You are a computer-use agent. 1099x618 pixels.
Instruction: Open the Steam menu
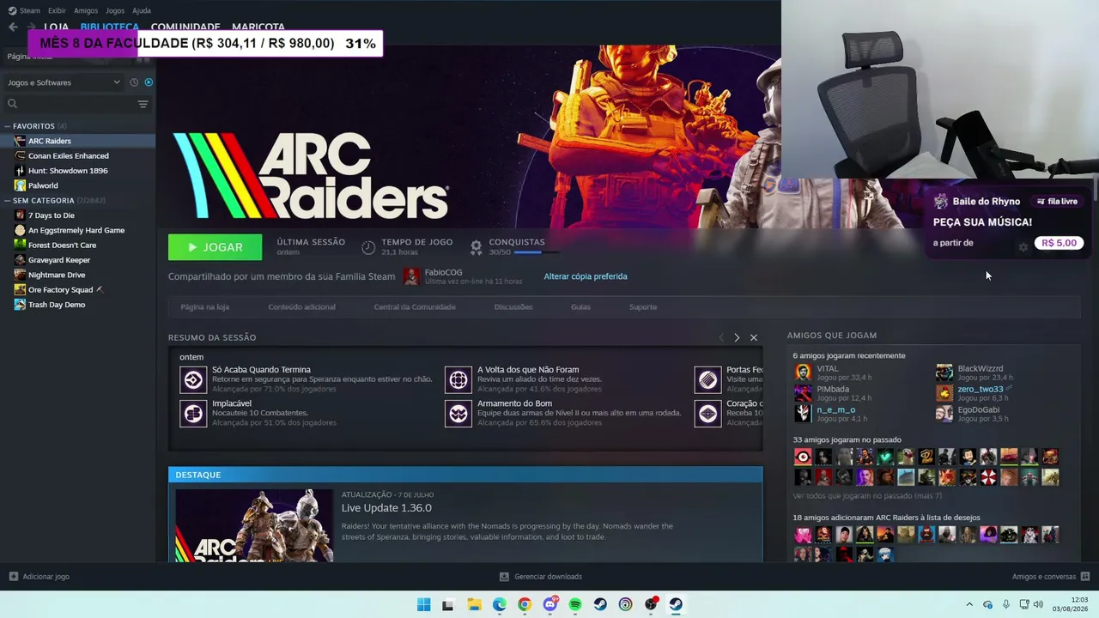[30, 11]
